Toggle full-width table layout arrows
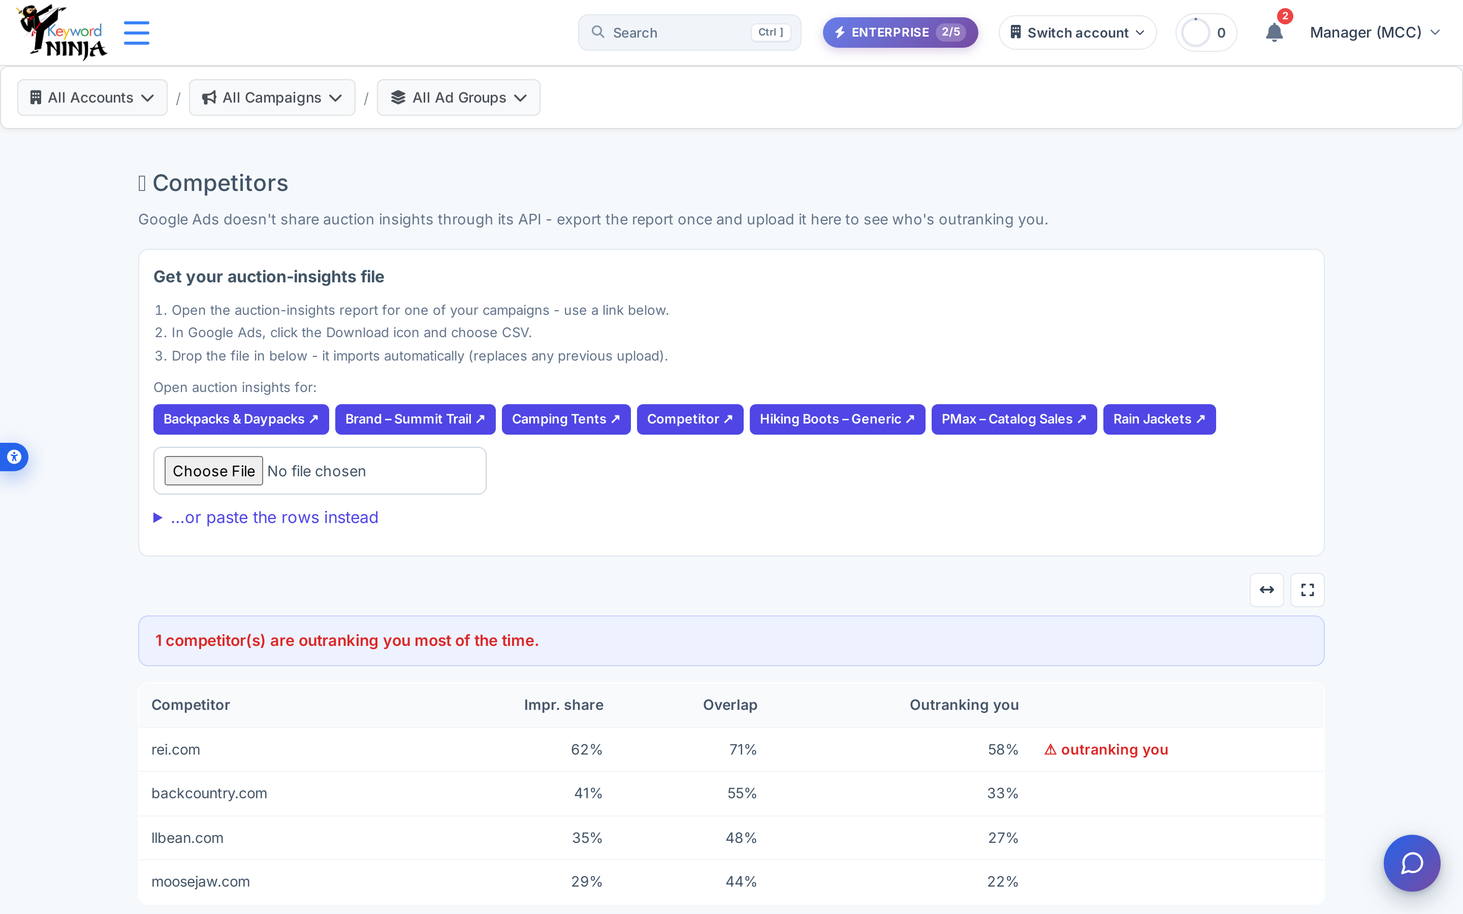Image resolution: width=1463 pixels, height=914 pixels. coord(1266,590)
